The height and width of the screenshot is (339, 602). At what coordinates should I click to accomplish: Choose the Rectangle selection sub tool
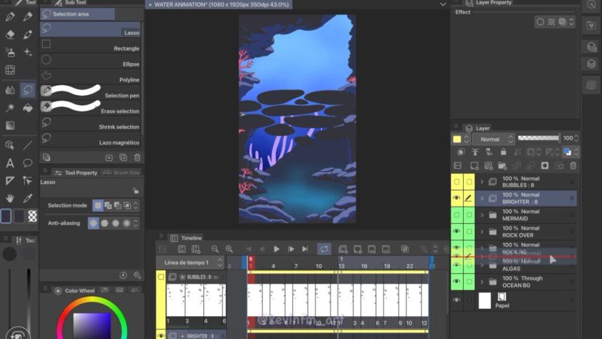tap(91, 45)
